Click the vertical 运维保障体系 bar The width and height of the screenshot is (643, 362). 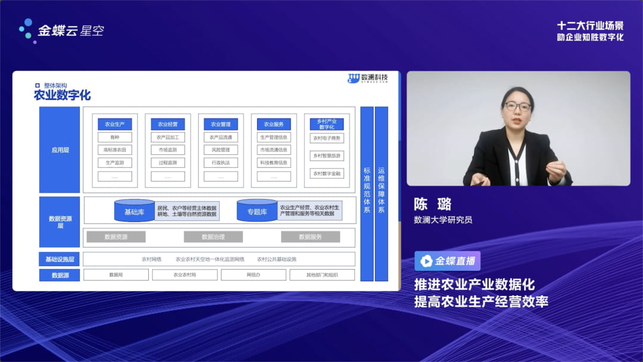pos(382,194)
